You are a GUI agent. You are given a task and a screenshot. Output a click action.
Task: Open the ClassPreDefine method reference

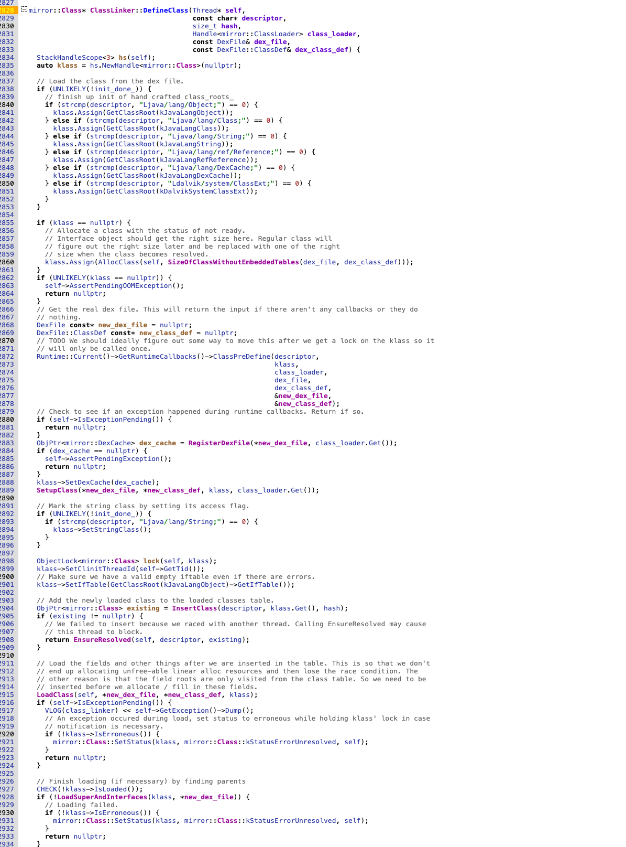tap(241, 356)
